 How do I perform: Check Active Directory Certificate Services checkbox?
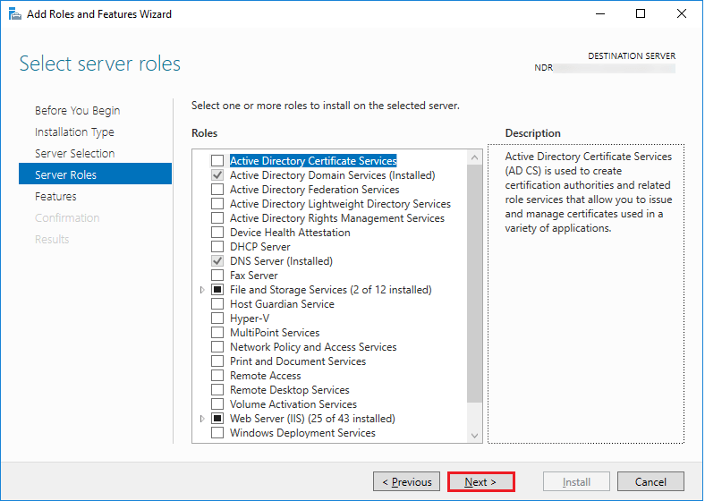point(217,160)
